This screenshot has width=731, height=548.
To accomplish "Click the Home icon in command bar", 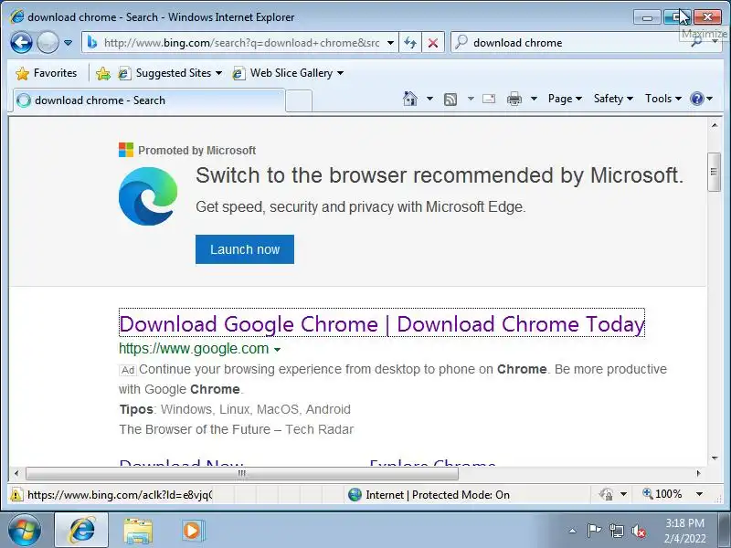I will click(x=409, y=99).
